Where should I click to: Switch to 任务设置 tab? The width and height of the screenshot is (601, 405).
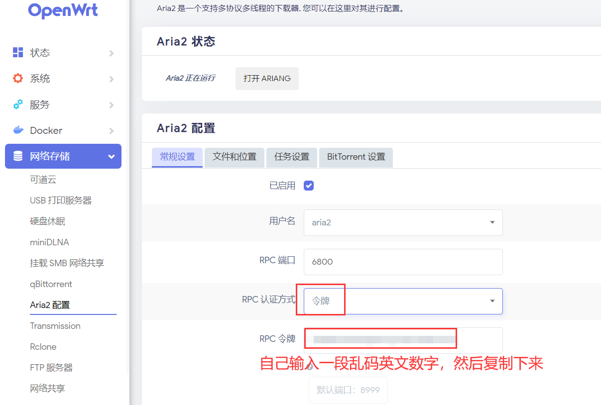[x=292, y=157]
